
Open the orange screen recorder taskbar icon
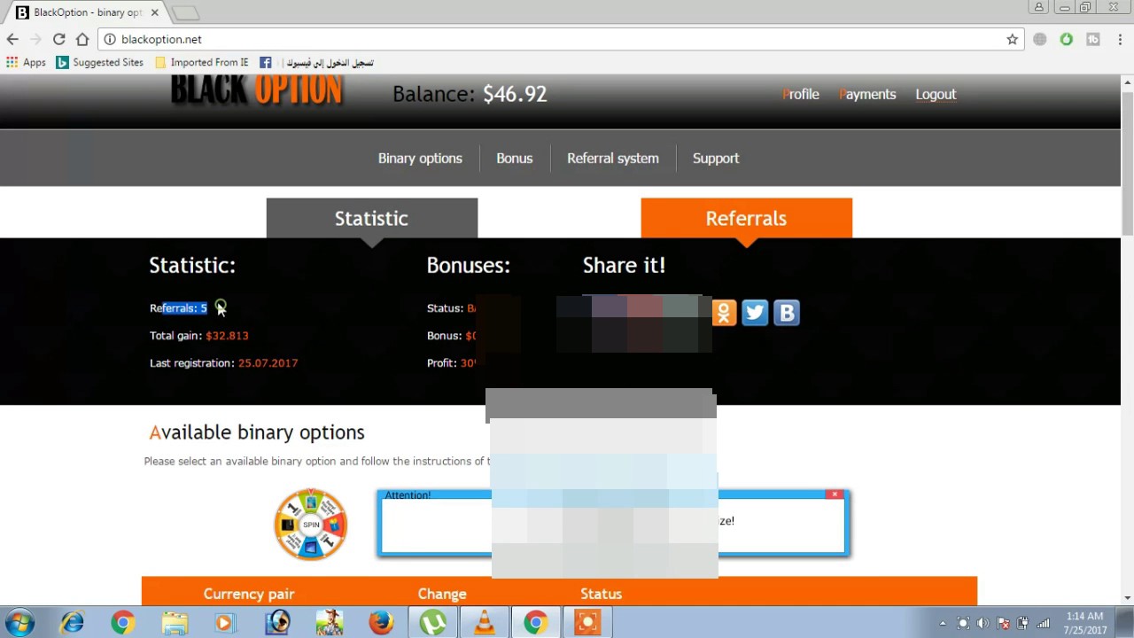(x=586, y=623)
